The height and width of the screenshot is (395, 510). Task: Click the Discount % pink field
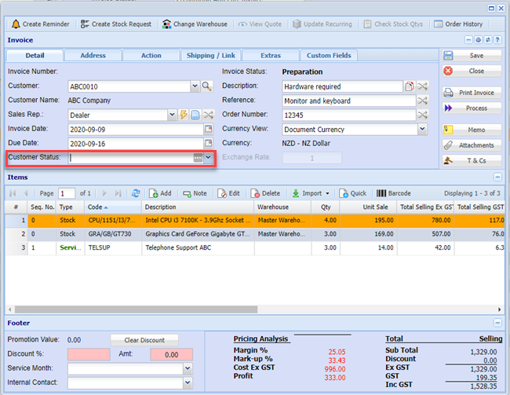(x=89, y=355)
